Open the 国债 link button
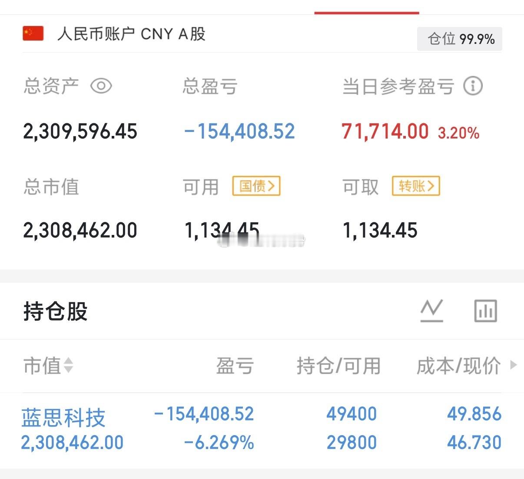The width and height of the screenshot is (524, 479). point(256,186)
